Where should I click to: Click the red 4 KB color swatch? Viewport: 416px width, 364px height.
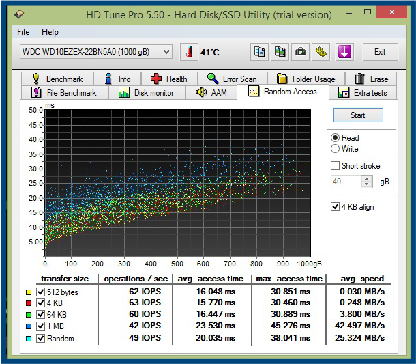pyautogui.click(x=29, y=303)
